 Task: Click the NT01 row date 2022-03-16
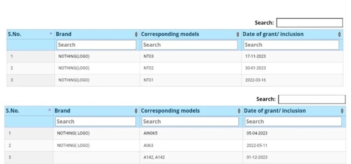(x=255, y=80)
